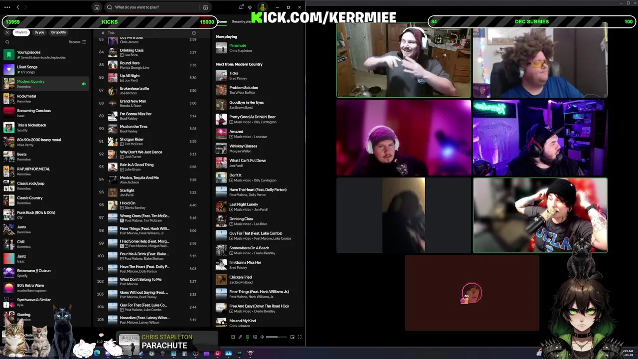Click the Your Episodes bookmark cover

9,54
